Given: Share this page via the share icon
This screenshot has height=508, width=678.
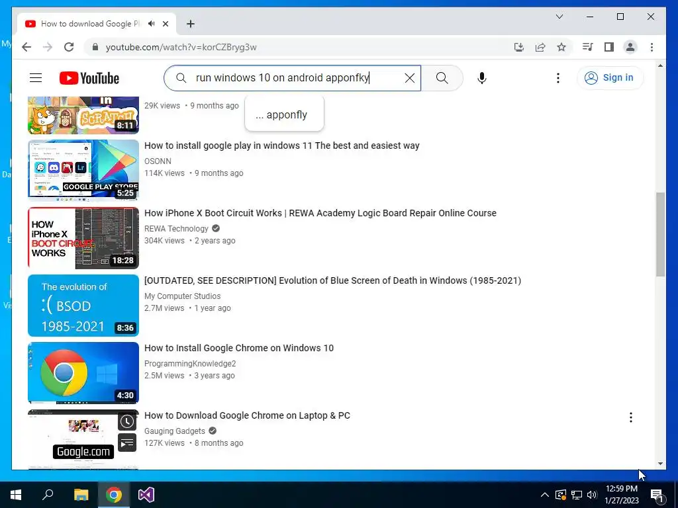Looking at the screenshot, I should click(x=540, y=47).
